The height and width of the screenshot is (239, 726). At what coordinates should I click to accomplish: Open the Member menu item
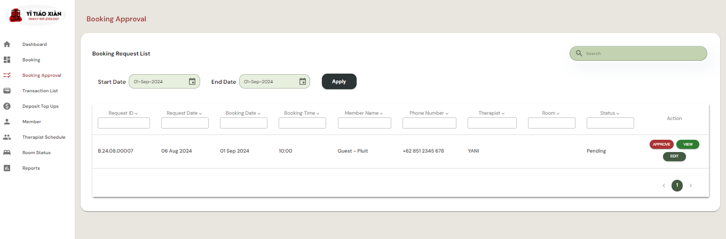coord(31,122)
